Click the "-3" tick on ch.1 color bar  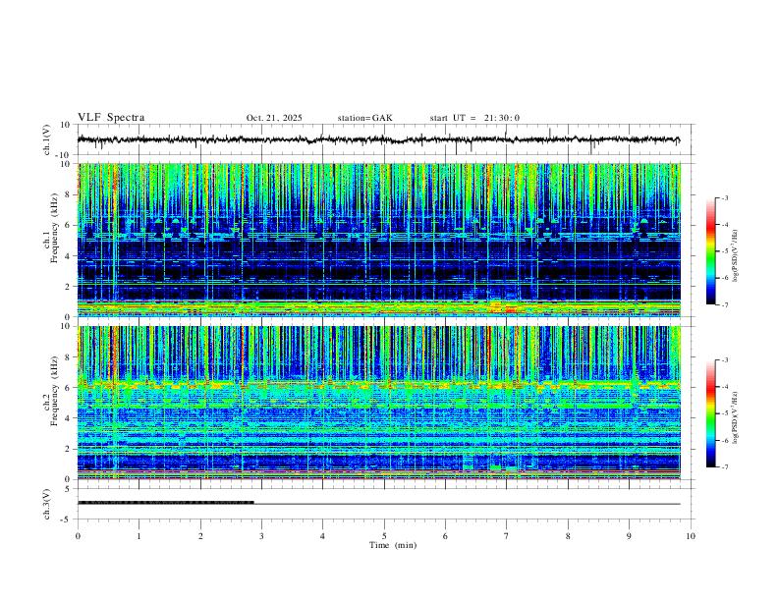click(x=724, y=197)
